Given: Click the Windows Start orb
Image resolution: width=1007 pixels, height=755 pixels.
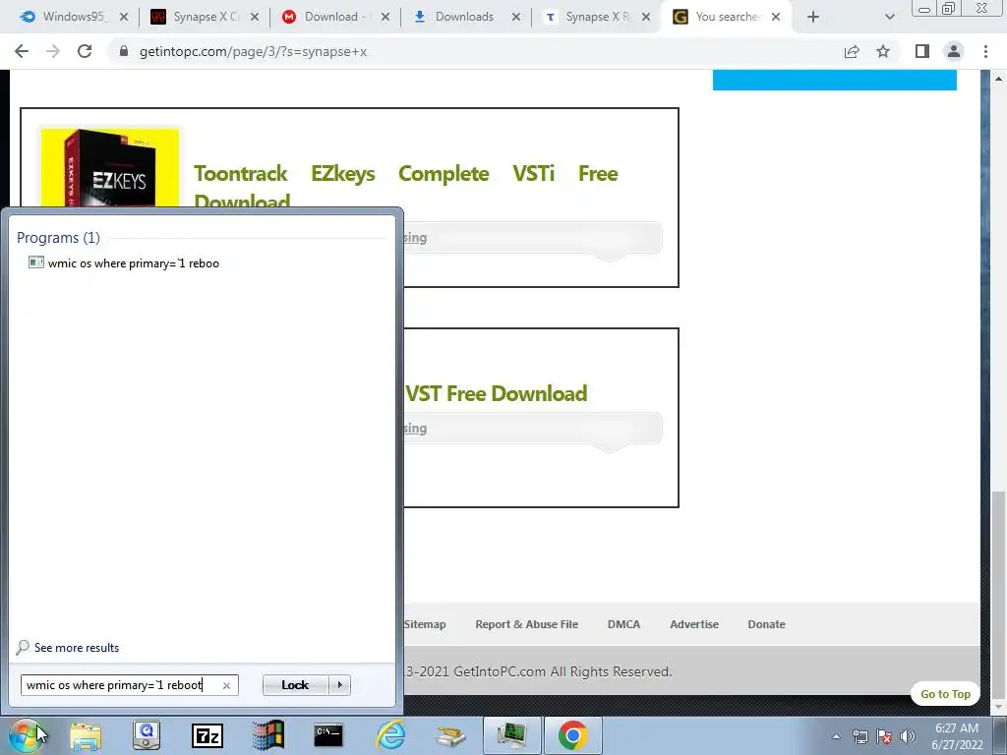Looking at the screenshot, I should click(26, 735).
